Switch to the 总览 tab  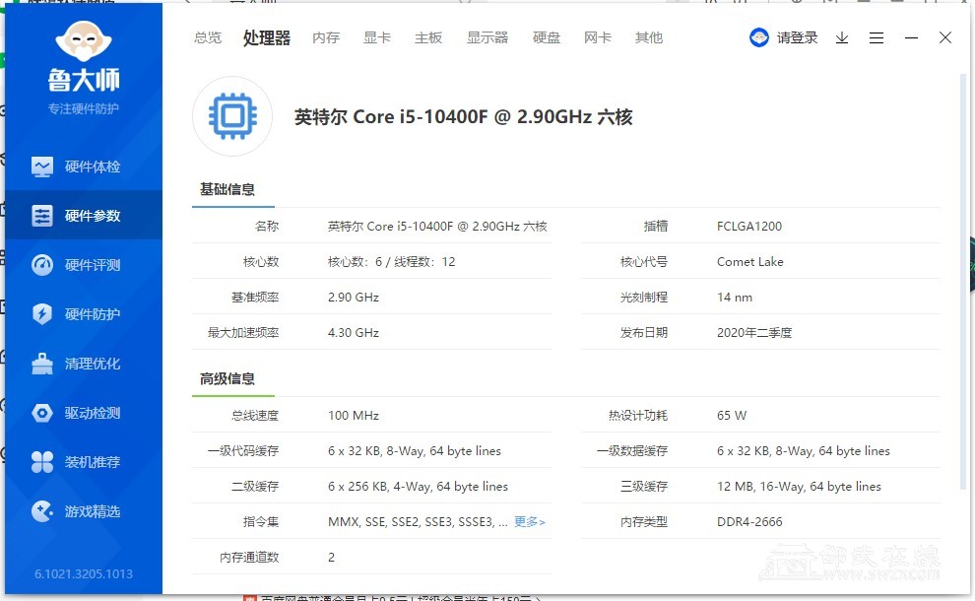(x=208, y=37)
